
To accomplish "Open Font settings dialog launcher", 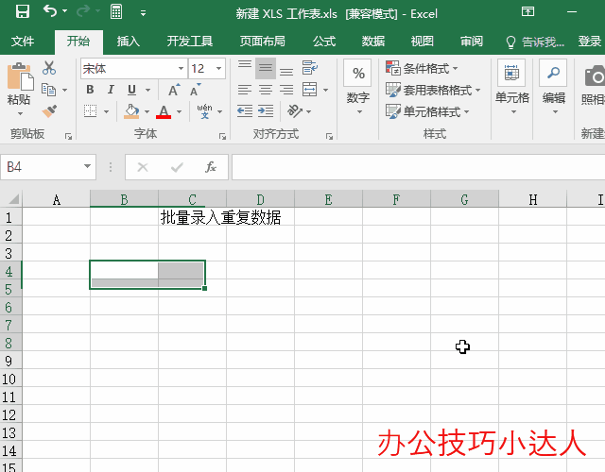I will pyautogui.click(x=222, y=136).
